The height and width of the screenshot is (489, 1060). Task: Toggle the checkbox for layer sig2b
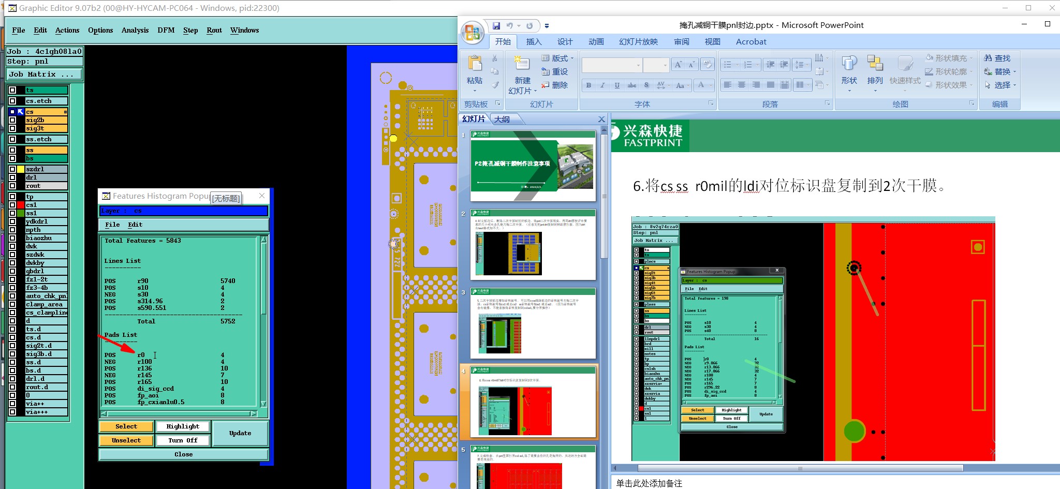[x=12, y=120]
